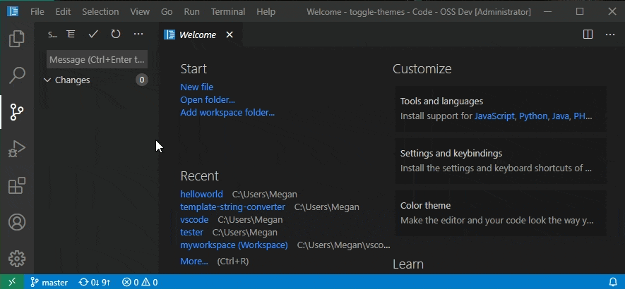Click the New file link
The image size is (625, 289).
[x=196, y=87]
